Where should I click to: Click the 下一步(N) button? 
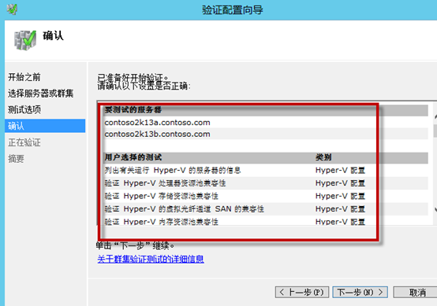[x=360, y=292]
